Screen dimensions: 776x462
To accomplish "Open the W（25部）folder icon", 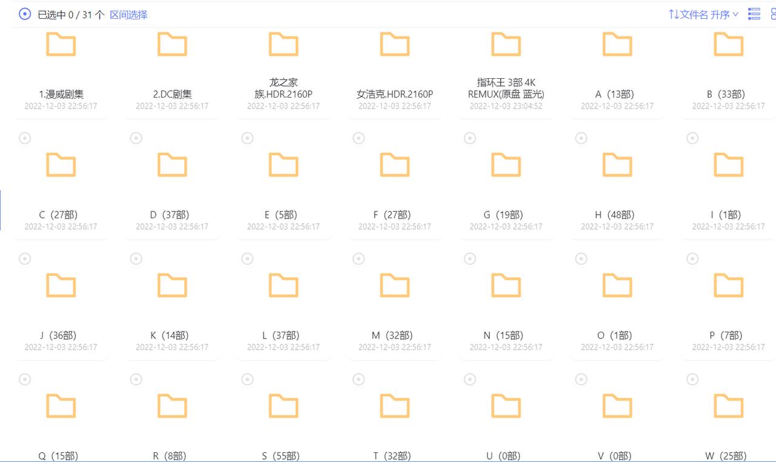I will point(729,406).
